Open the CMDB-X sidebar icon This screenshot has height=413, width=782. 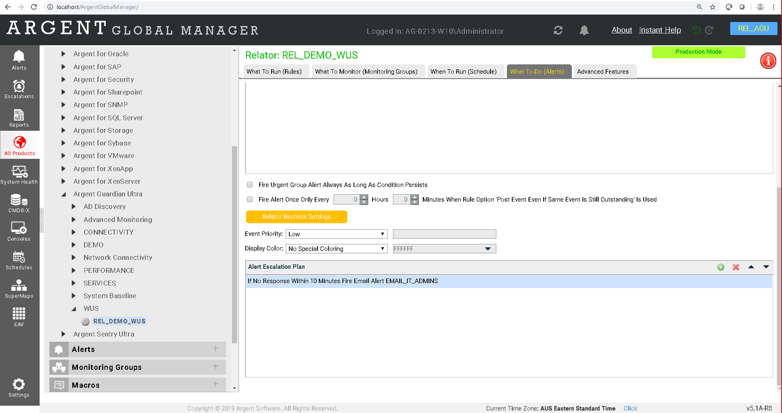[19, 203]
